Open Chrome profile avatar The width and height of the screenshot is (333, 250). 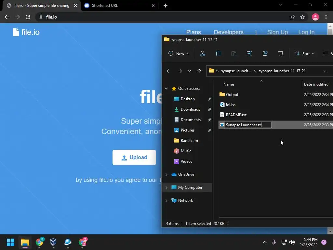tap(315, 17)
